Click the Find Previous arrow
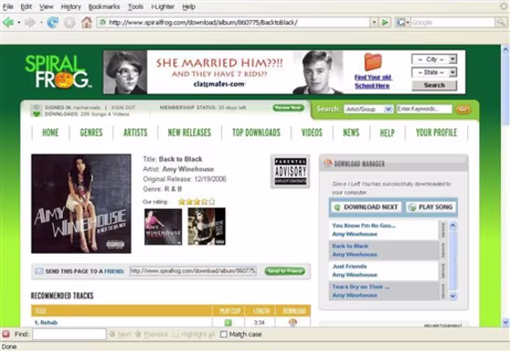 (138, 334)
